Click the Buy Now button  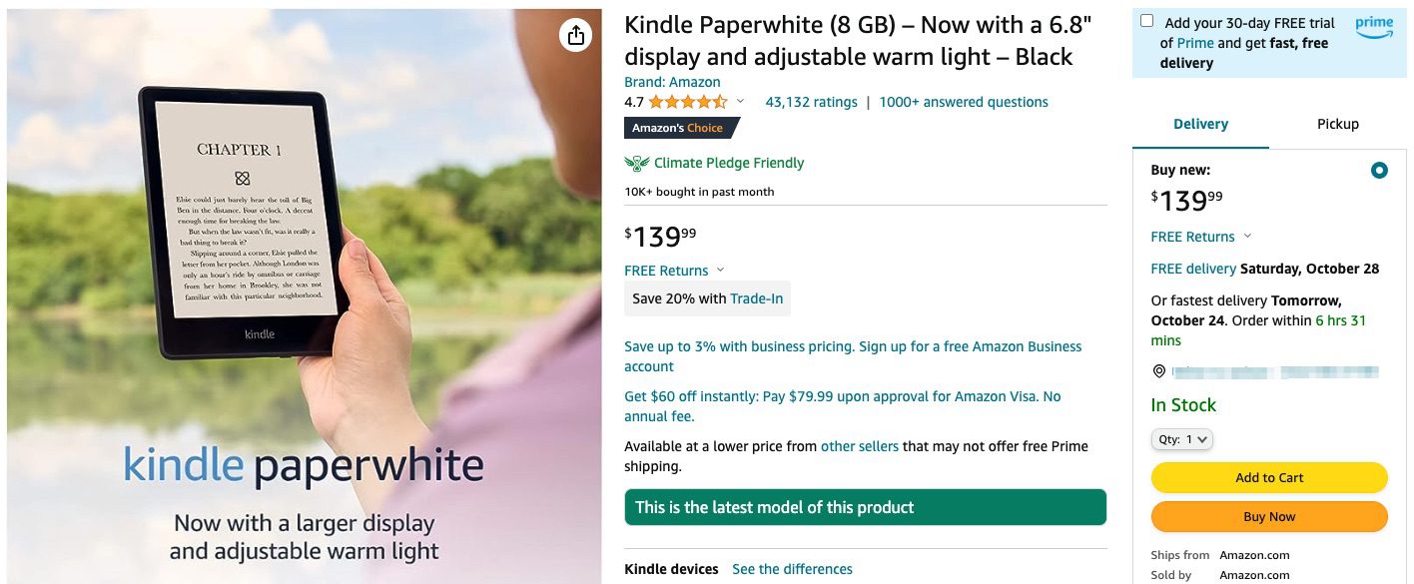point(1268,516)
